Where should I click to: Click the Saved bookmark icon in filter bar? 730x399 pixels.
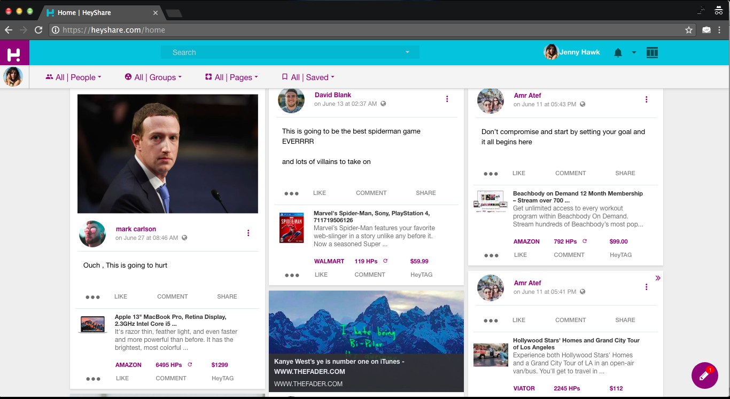tap(285, 76)
